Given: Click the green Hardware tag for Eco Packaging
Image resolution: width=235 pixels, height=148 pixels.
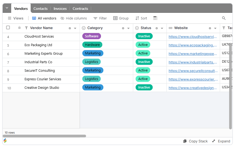Looking at the screenshot, I should pyautogui.click(x=92, y=45).
